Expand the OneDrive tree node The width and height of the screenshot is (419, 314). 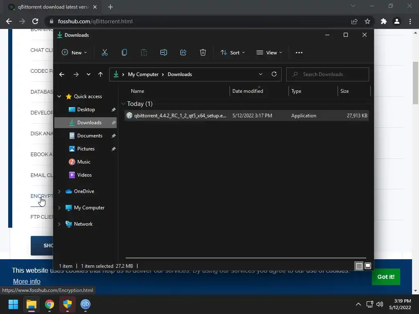pos(59,191)
